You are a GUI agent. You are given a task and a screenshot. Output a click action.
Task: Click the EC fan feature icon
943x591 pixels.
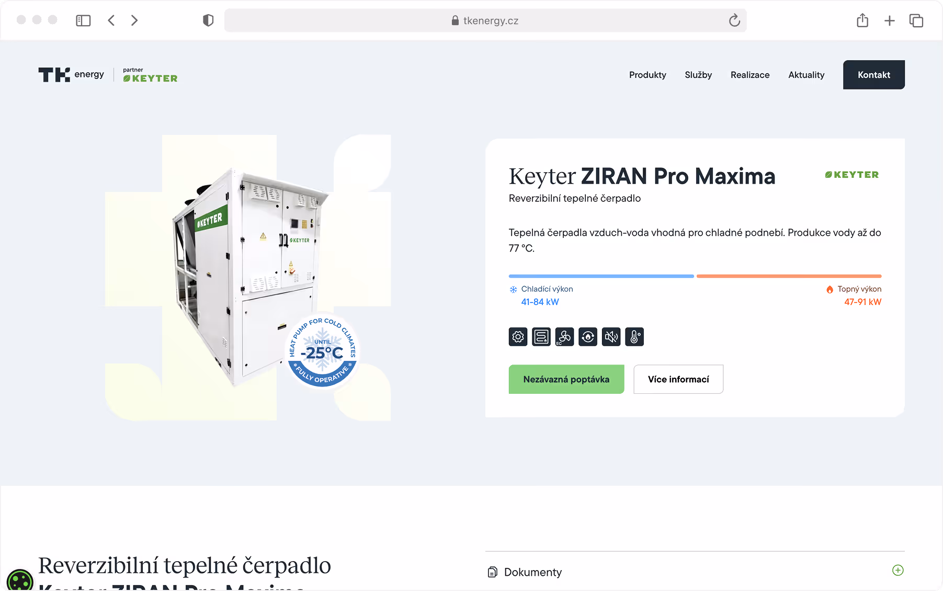coord(564,337)
